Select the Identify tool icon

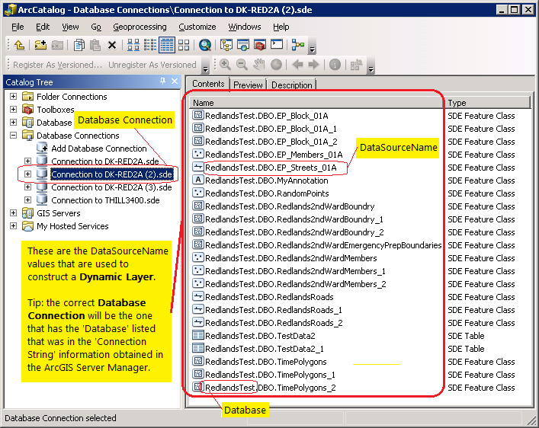coord(335,65)
